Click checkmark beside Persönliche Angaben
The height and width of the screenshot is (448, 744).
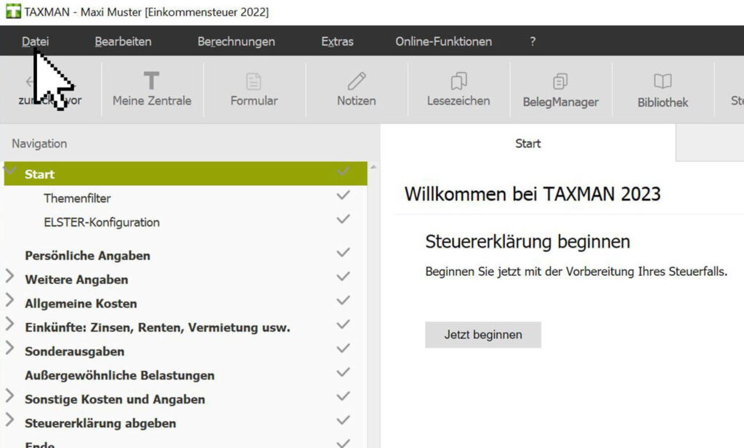(x=343, y=252)
